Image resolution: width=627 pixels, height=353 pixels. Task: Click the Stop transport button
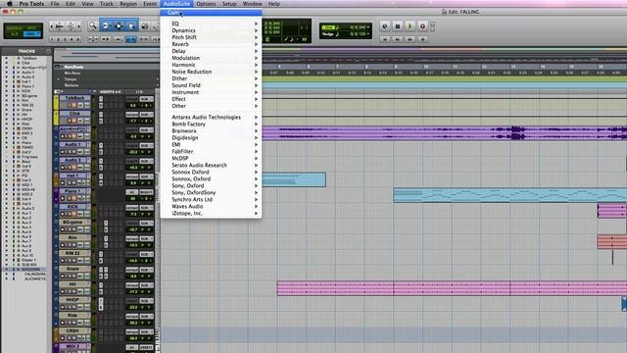[398, 26]
